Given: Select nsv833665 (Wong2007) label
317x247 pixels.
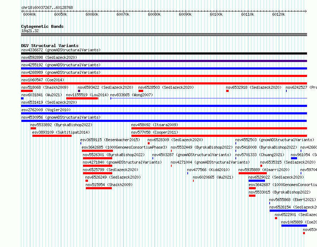Looking at the screenshot, I should (x=132, y=95).
